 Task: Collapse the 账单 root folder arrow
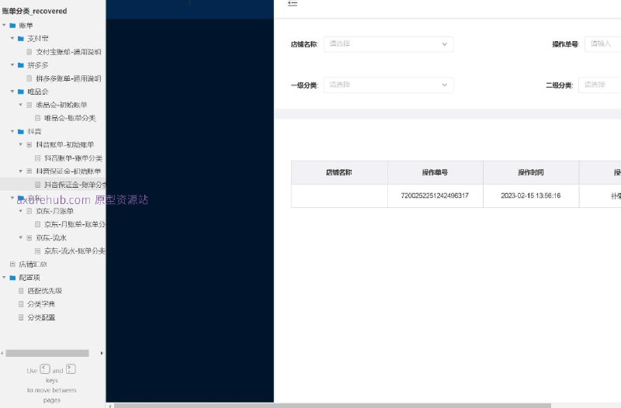pos(4,26)
